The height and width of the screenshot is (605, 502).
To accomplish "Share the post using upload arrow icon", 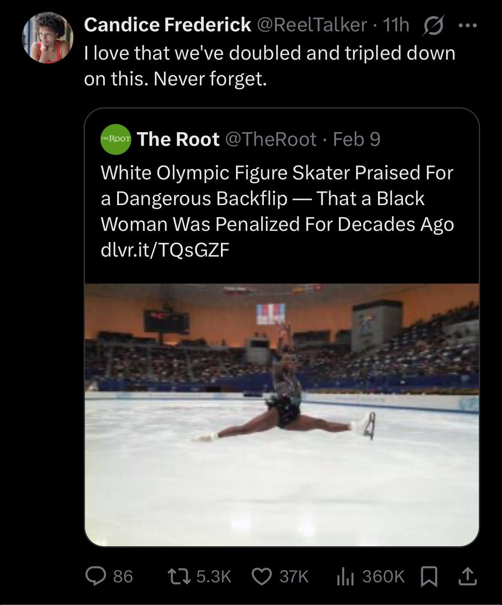I will coord(467,576).
